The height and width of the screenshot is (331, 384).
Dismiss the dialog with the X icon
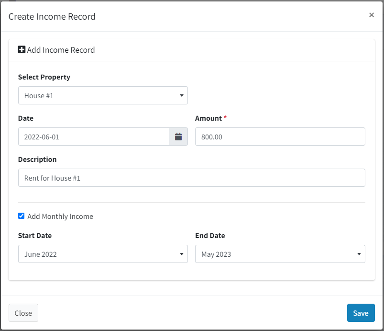pos(372,15)
